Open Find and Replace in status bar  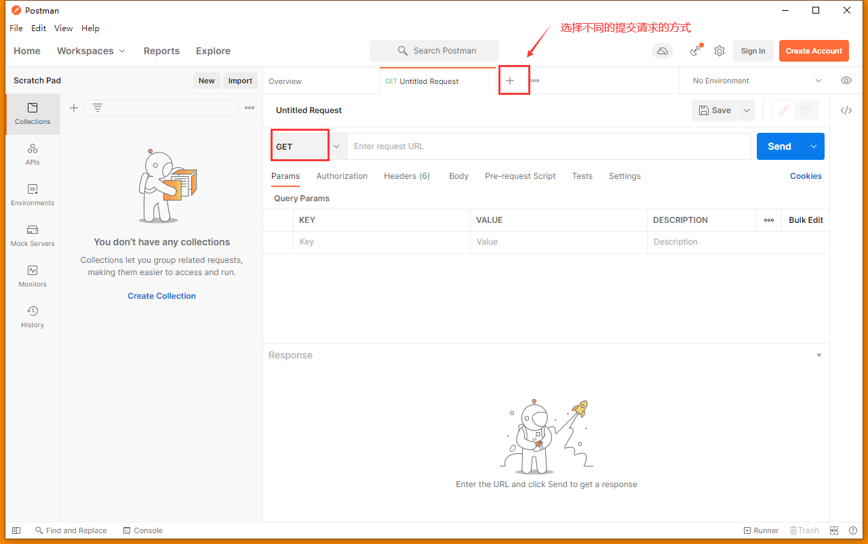[71, 530]
